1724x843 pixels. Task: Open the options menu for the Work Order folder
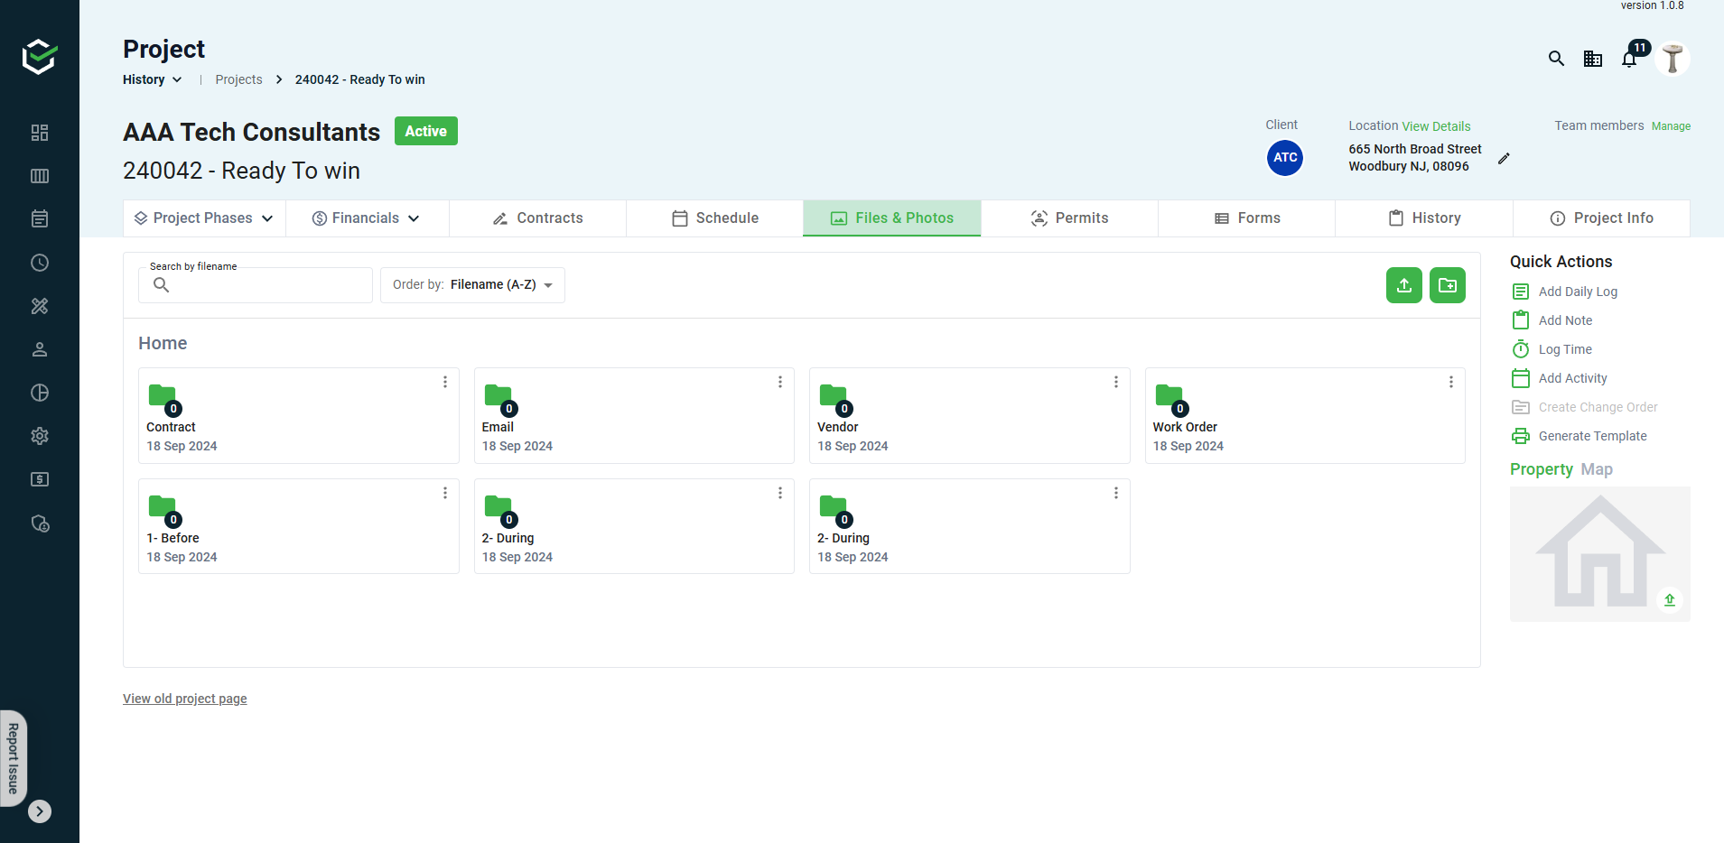pyautogui.click(x=1451, y=382)
